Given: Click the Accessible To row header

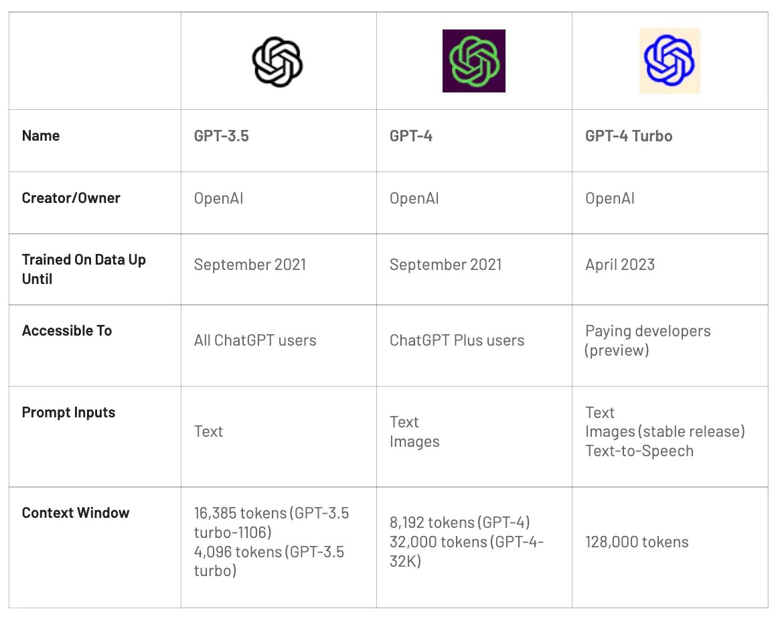Looking at the screenshot, I should pos(67,331).
